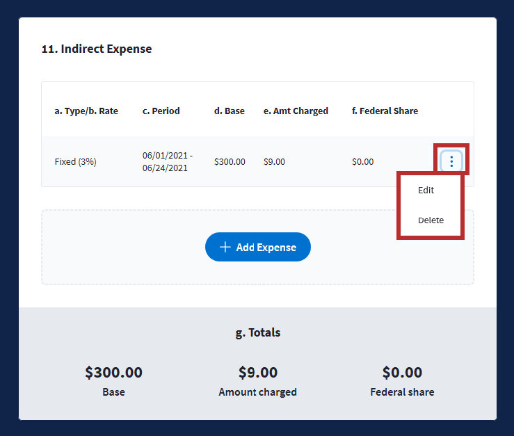Screen dimensions: 514x436
Task: Click the $300.00 Base total
Action: (113, 372)
